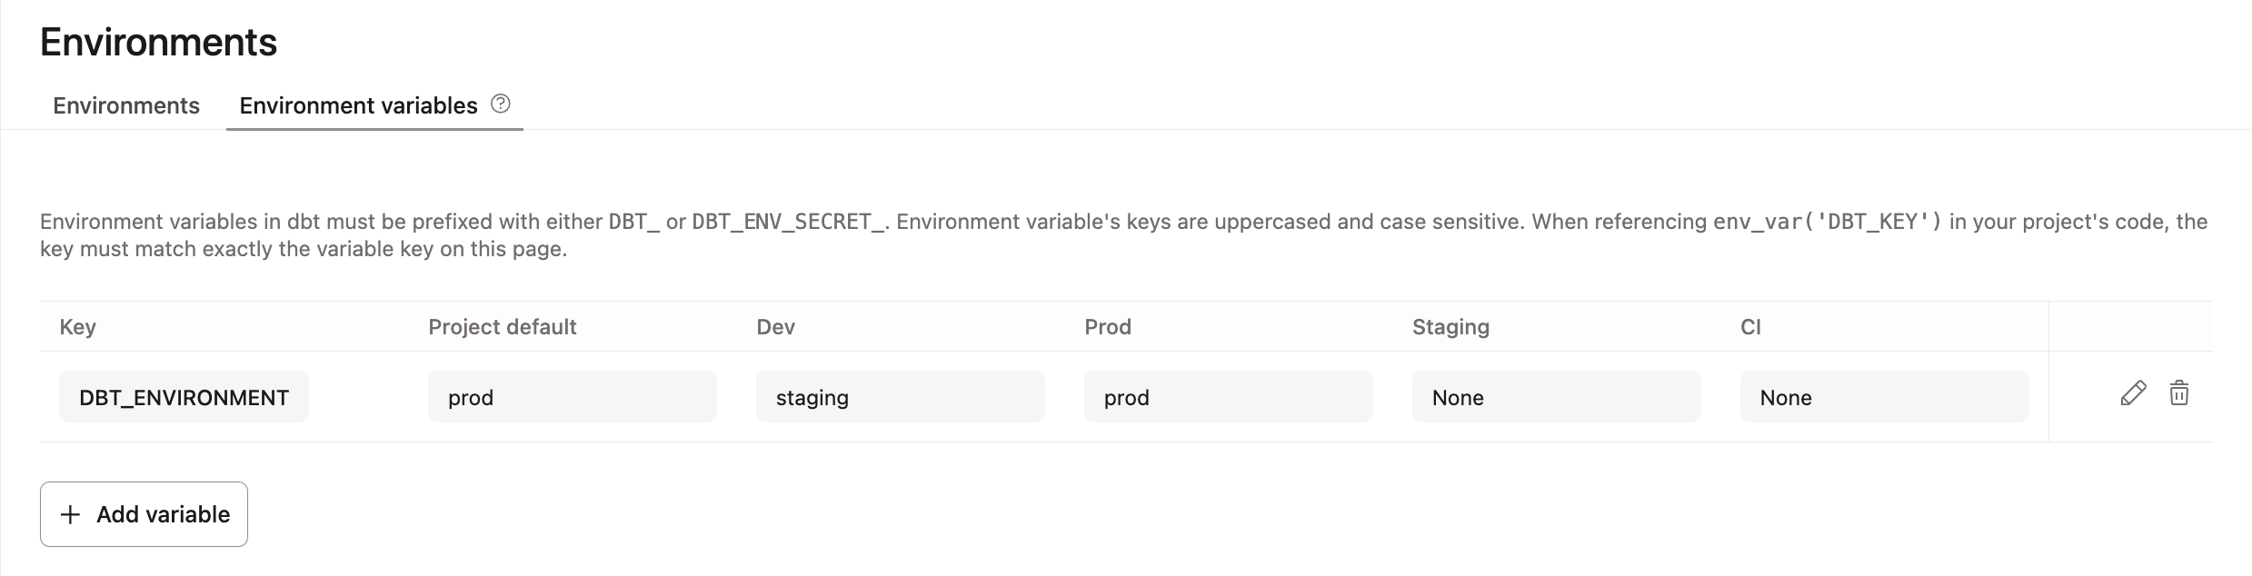This screenshot has width=2252, height=576.
Task: Click the Project default column header
Action: pos(501,327)
